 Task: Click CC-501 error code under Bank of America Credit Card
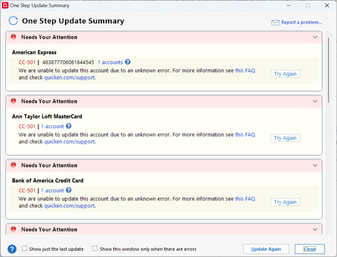(27, 191)
